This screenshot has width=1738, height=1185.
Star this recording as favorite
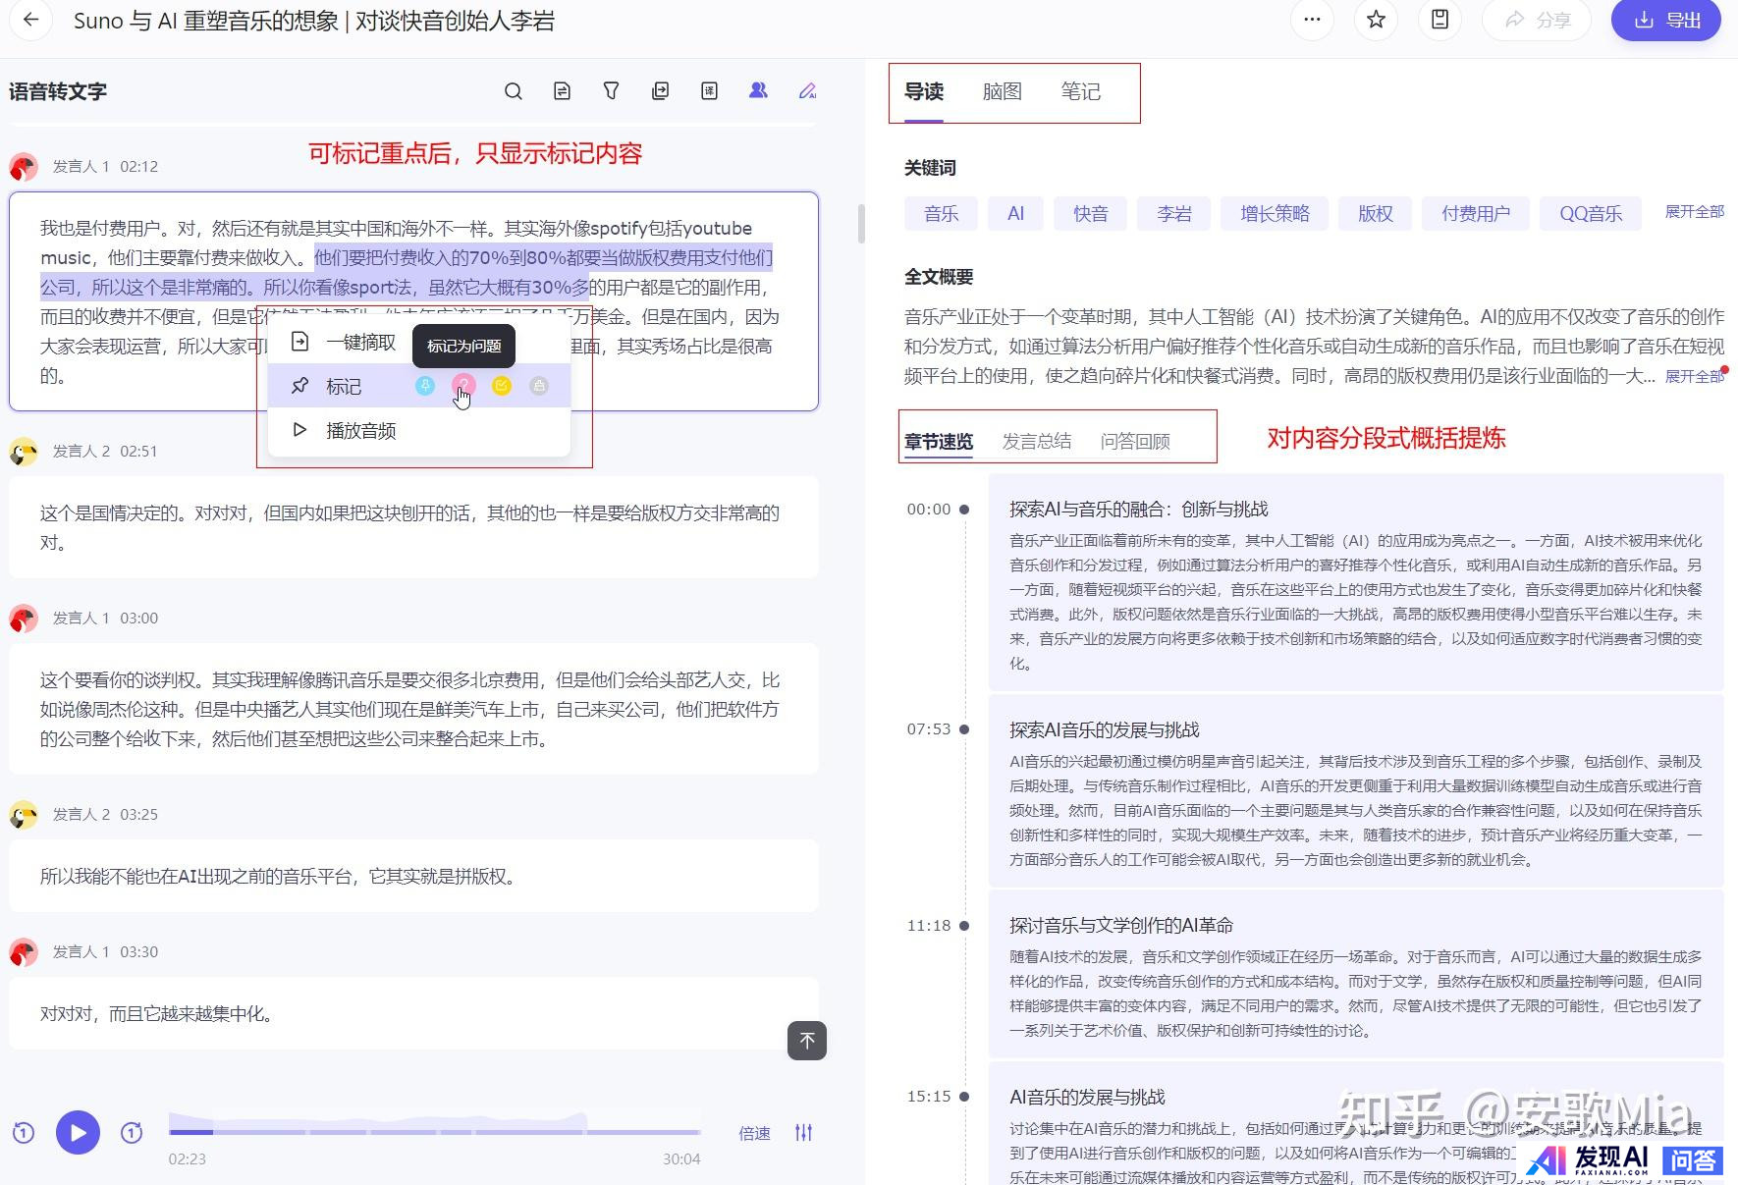tap(1376, 20)
